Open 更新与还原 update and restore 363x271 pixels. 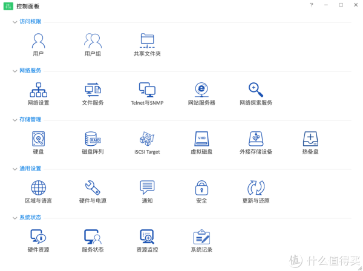[x=256, y=188]
